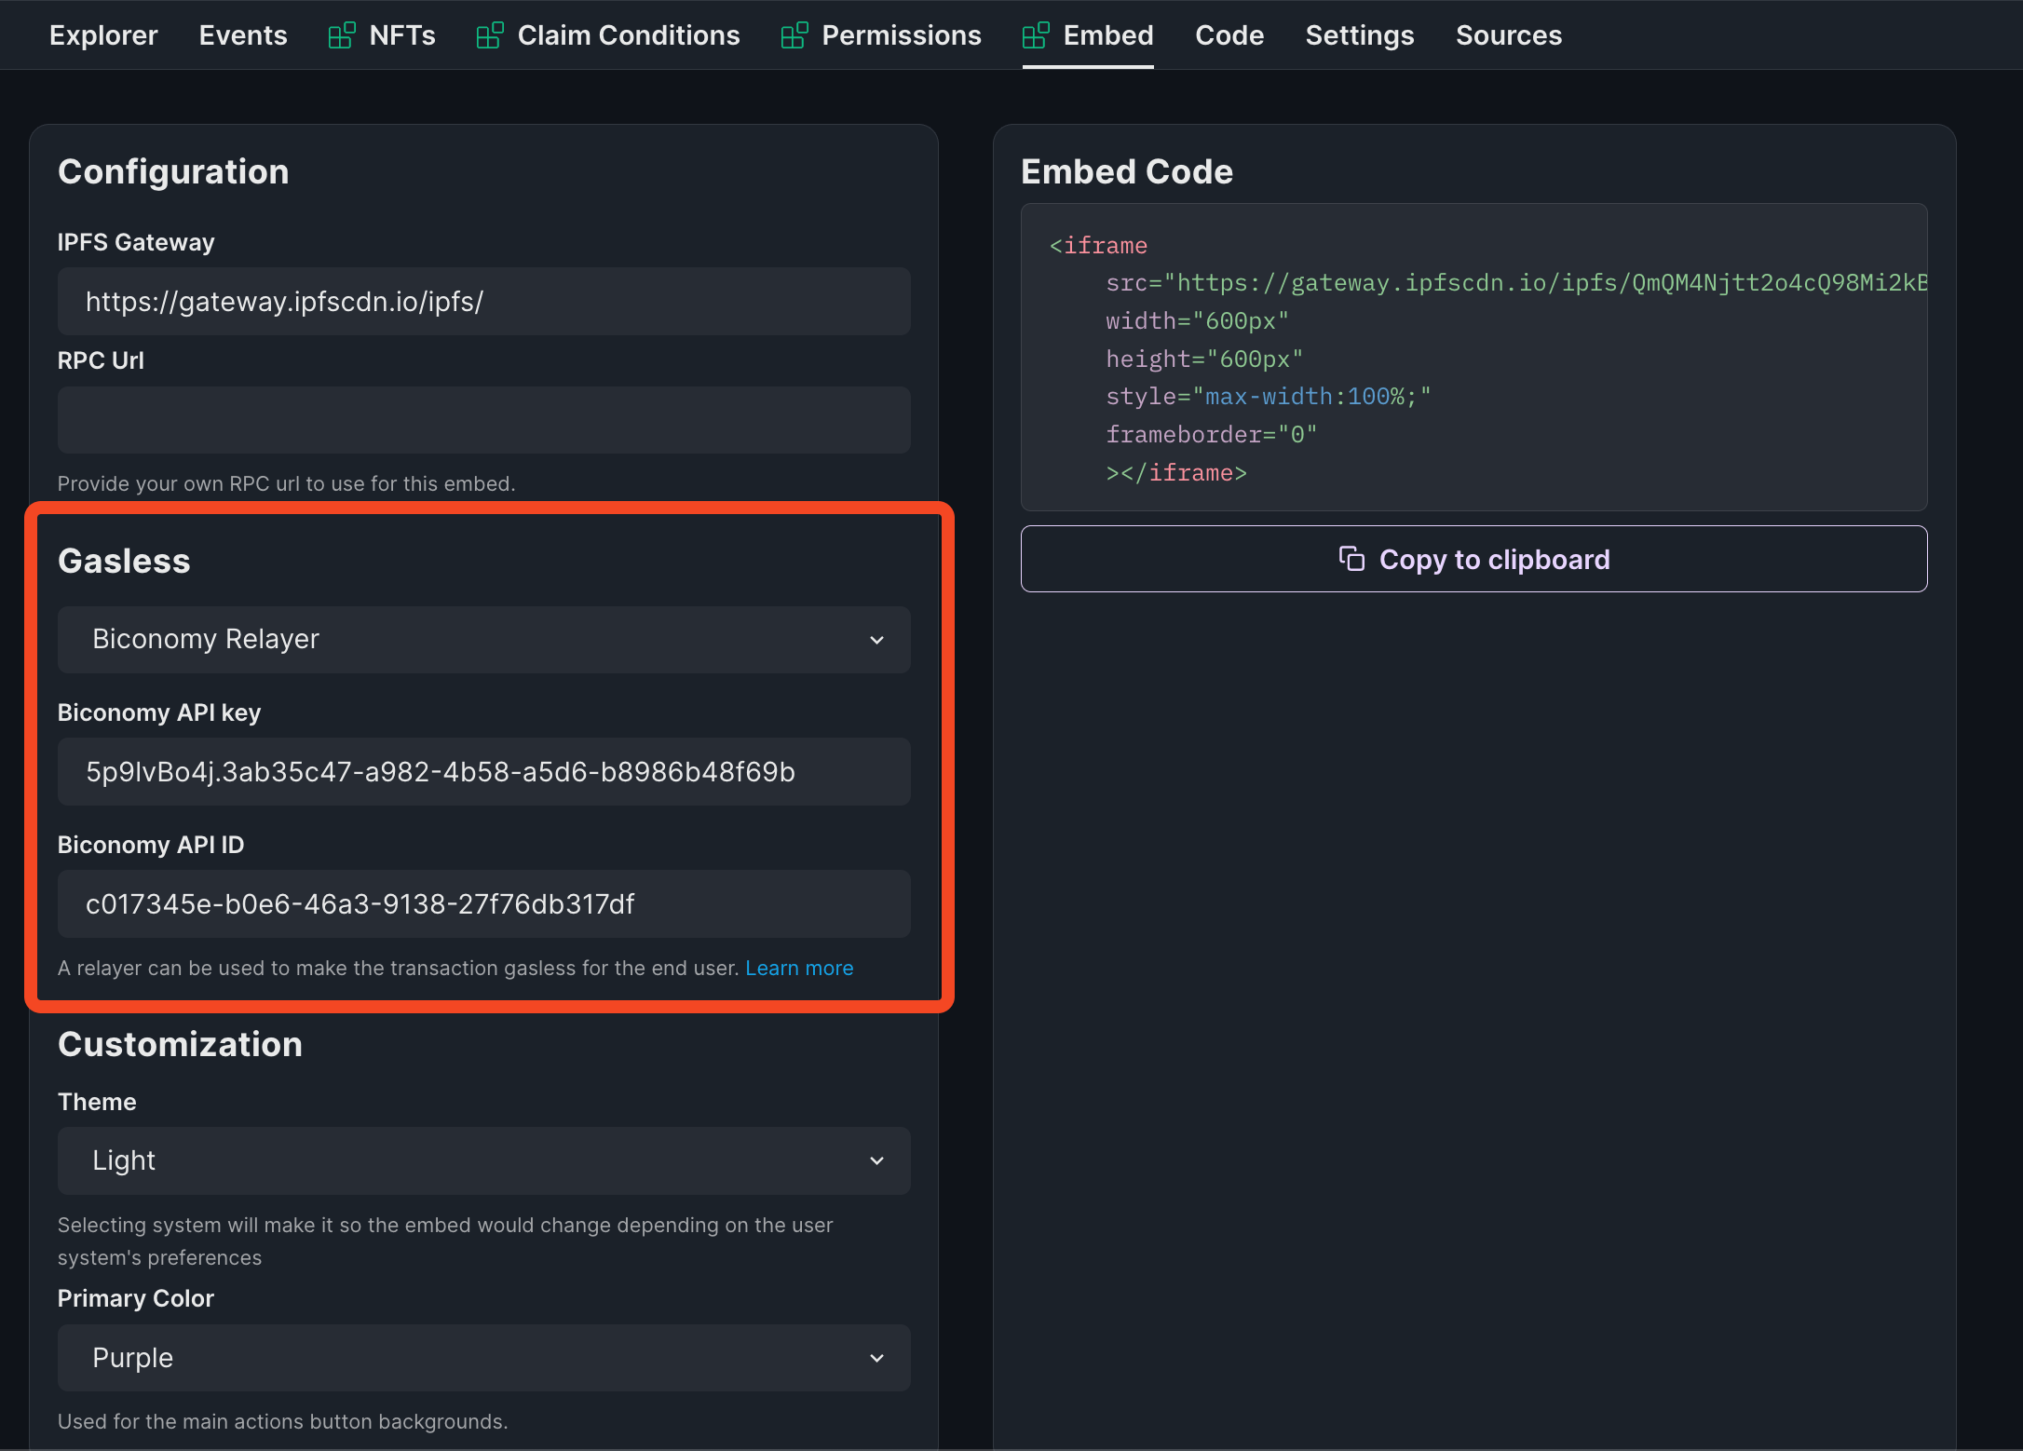Viewport: 2023px width, 1451px height.
Task: Open the Primary Color dropdown set to Purple
Action: [483, 1358]
